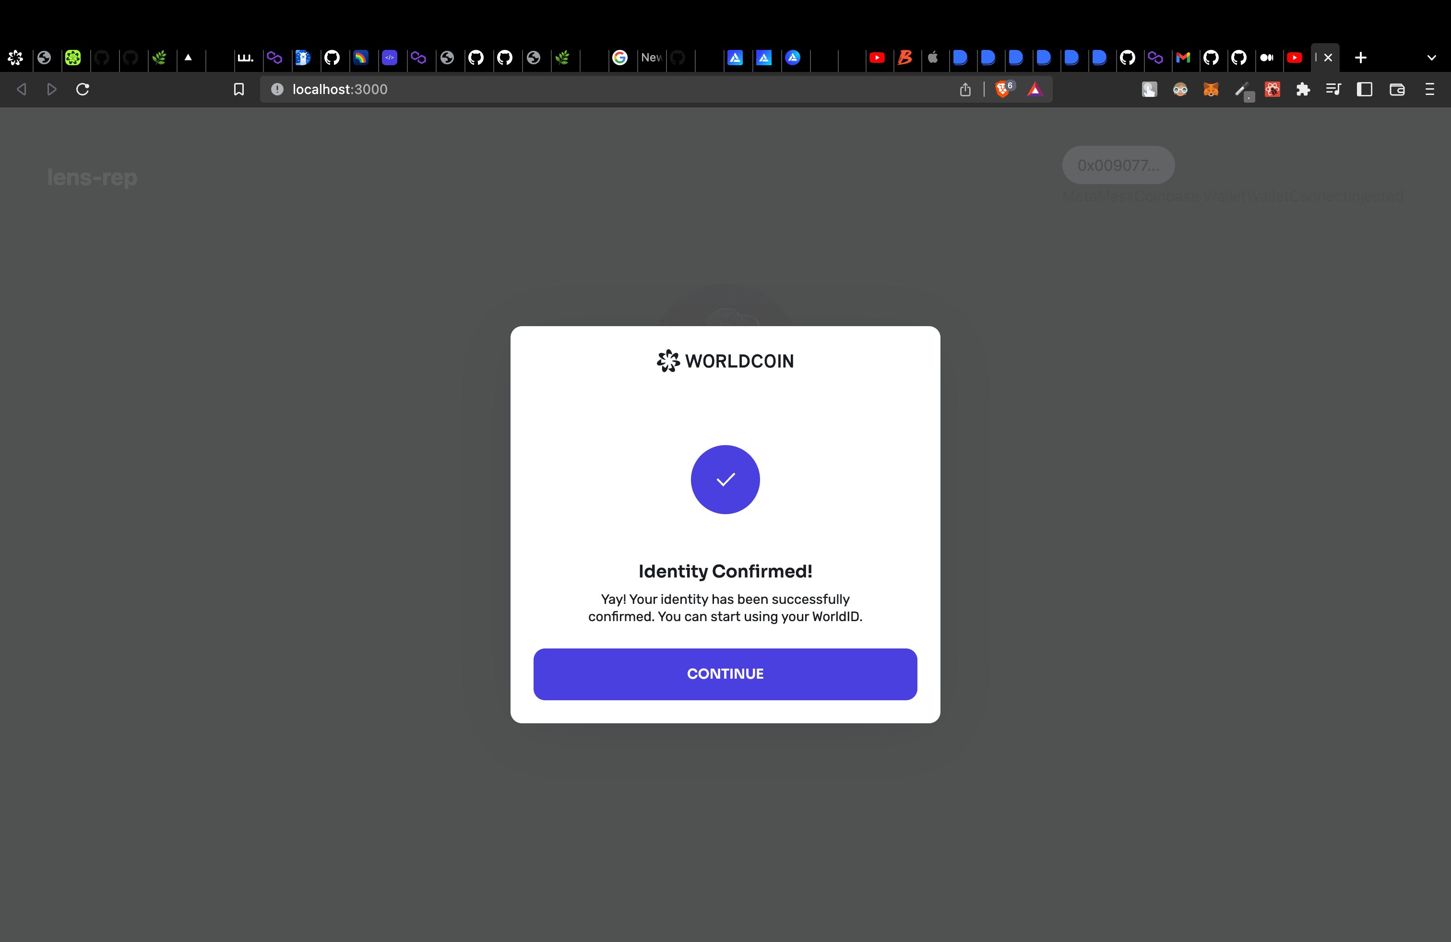Click the reload page icon
1451x942 pixels.
pyautogui.click(x=83, y=89)
